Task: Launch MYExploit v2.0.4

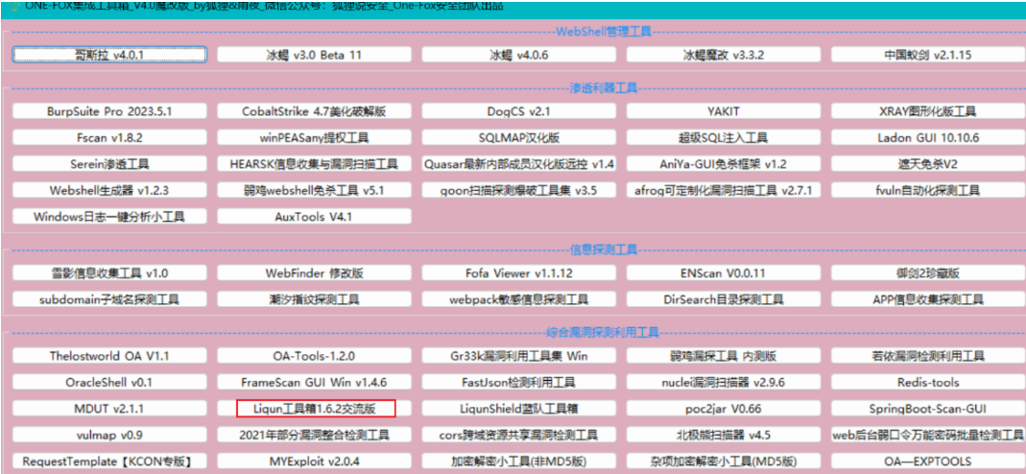Action: click(x=314, y=461)
